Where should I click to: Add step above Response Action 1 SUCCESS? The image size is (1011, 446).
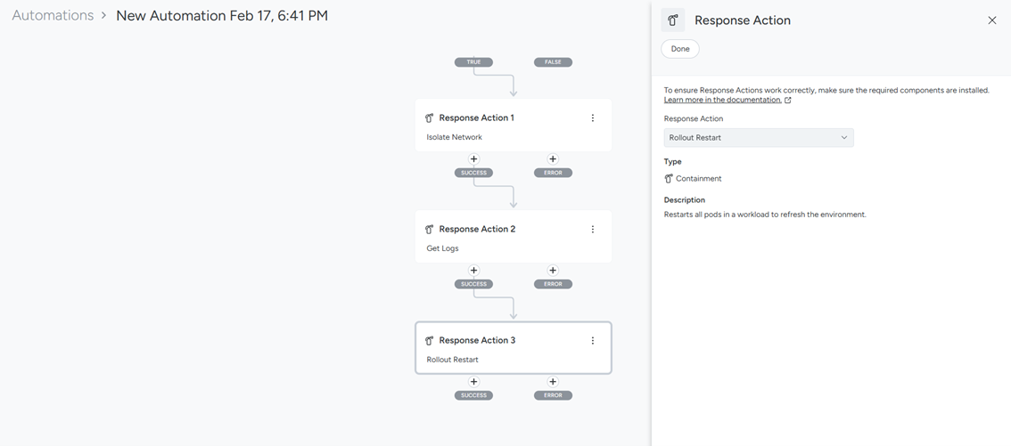click(x=473, y=159)
